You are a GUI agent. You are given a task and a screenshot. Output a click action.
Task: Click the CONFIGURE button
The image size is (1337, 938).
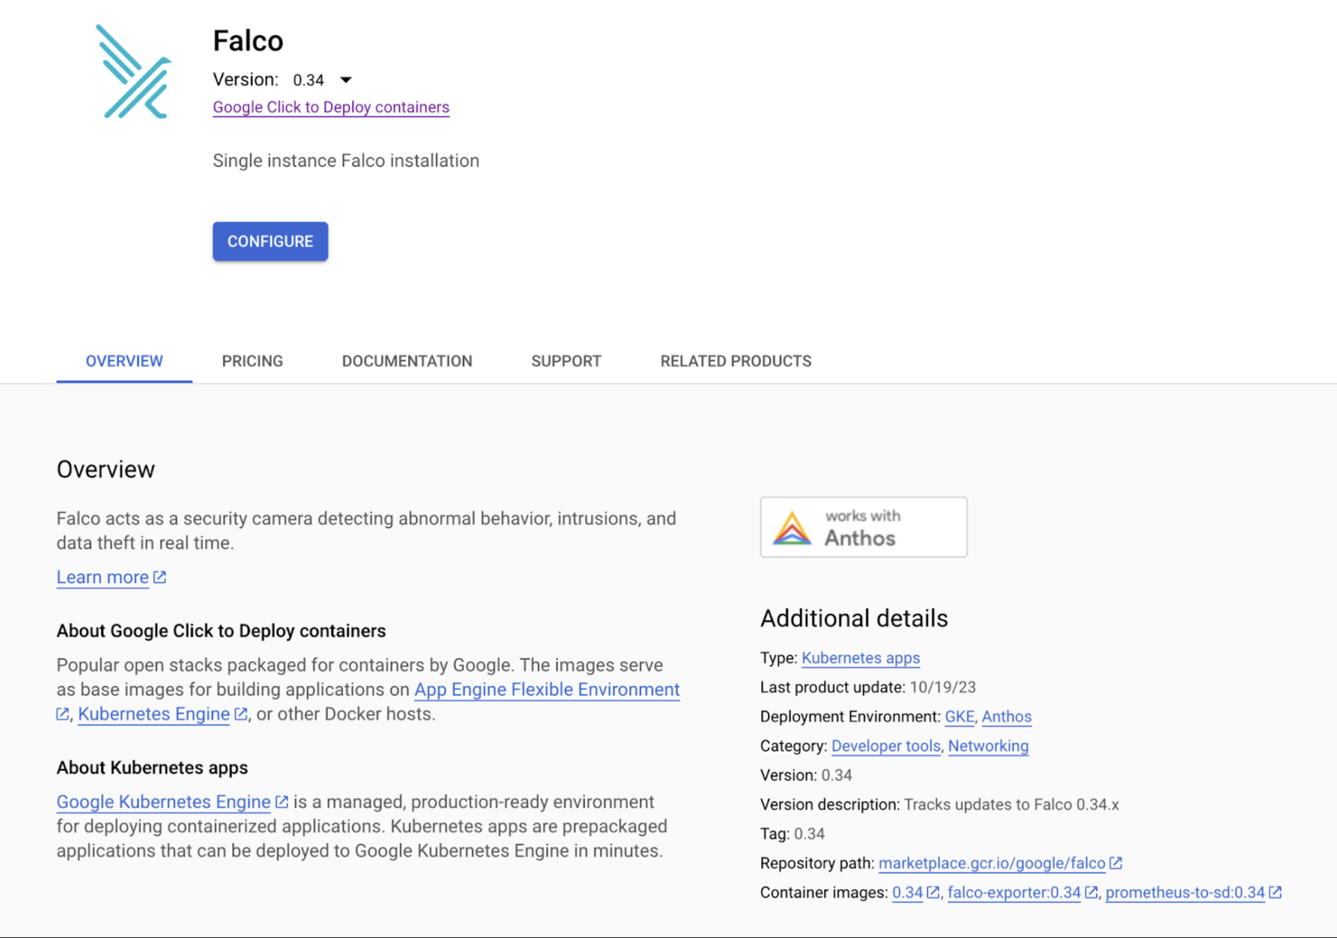point(271,241)
